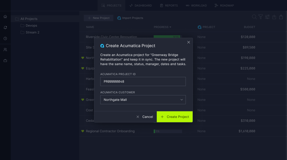Click the Name column header
This screenshot has height=160, width=287.
coord(90,27)
